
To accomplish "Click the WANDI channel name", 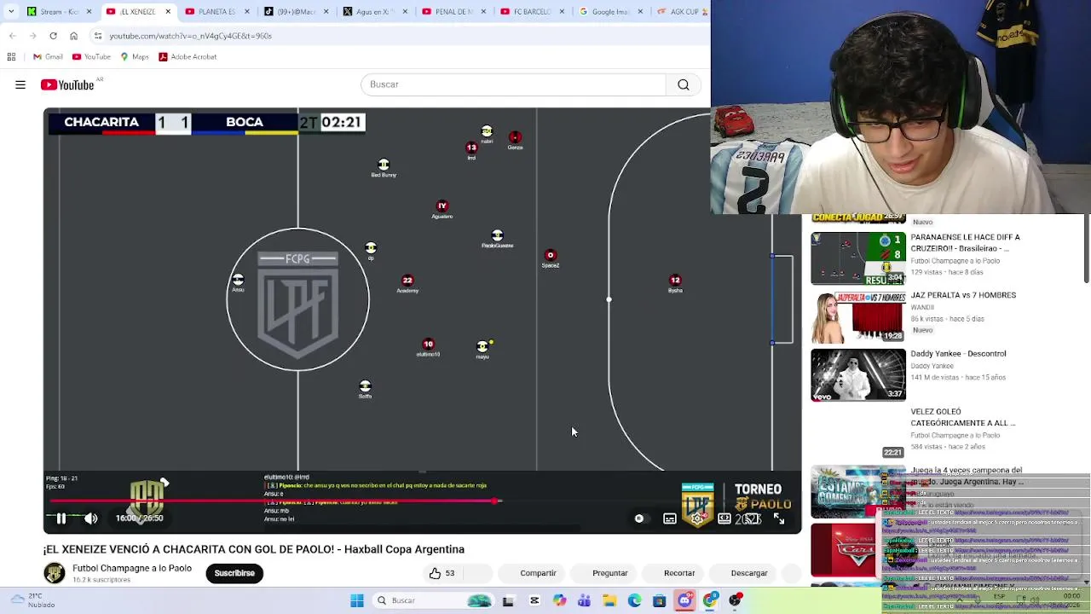I will click(x=922, y=308).
